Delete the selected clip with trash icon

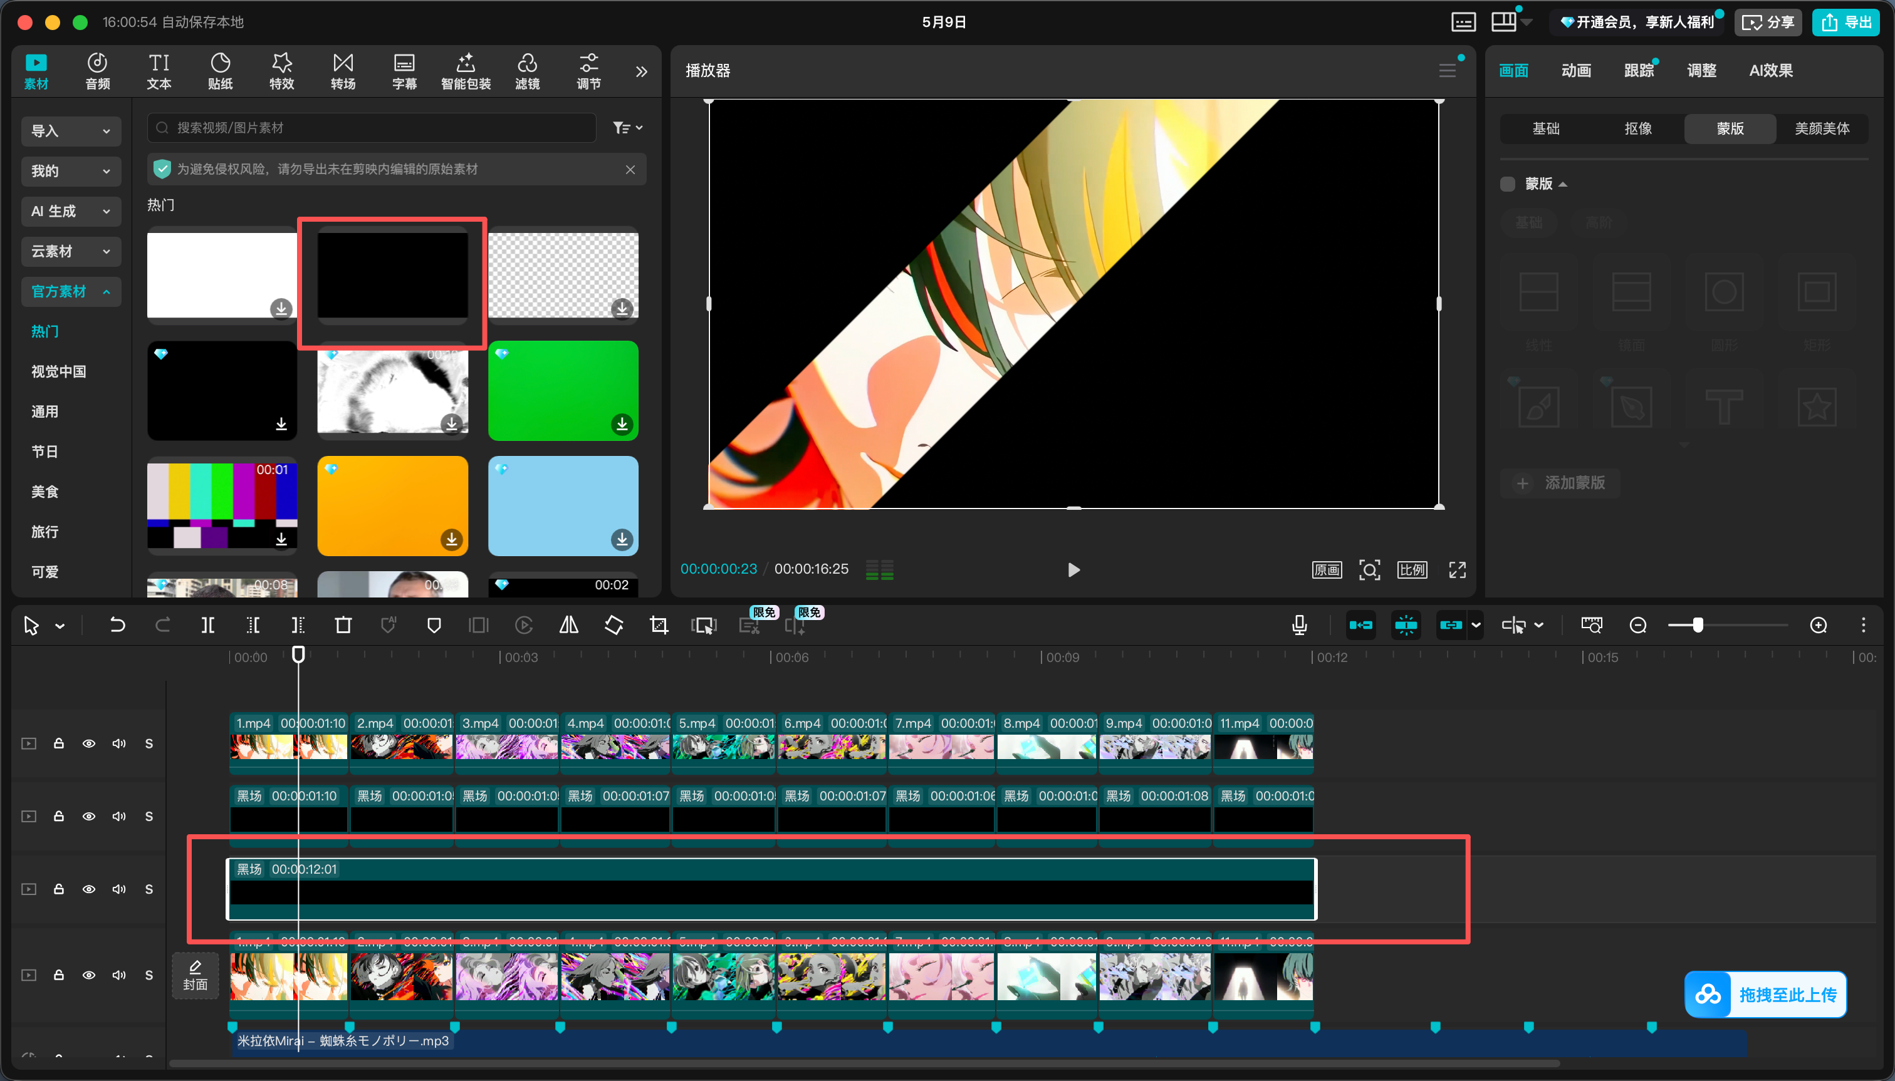coord(343,625)
